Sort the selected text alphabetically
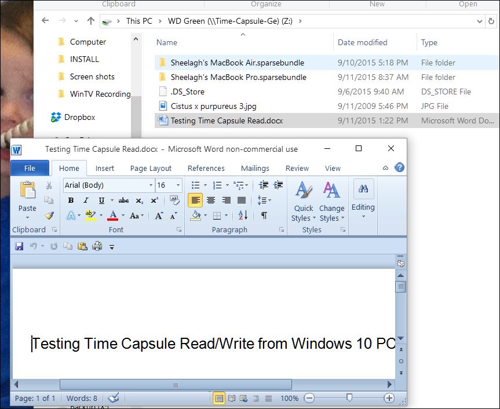500x409 pixels. click(243, 215)
